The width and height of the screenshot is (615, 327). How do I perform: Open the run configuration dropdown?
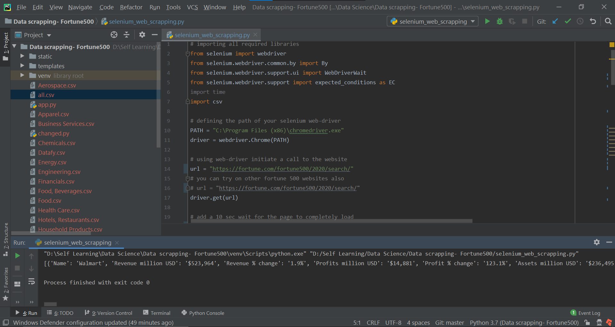click(x=433, y=21)
